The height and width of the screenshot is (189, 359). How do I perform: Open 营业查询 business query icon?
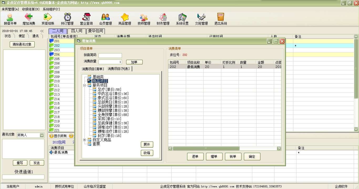pos(86,19)
